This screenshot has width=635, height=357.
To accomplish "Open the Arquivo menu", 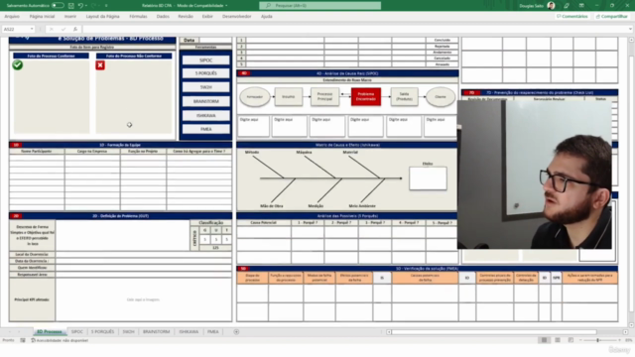I will tap(12, 17).
